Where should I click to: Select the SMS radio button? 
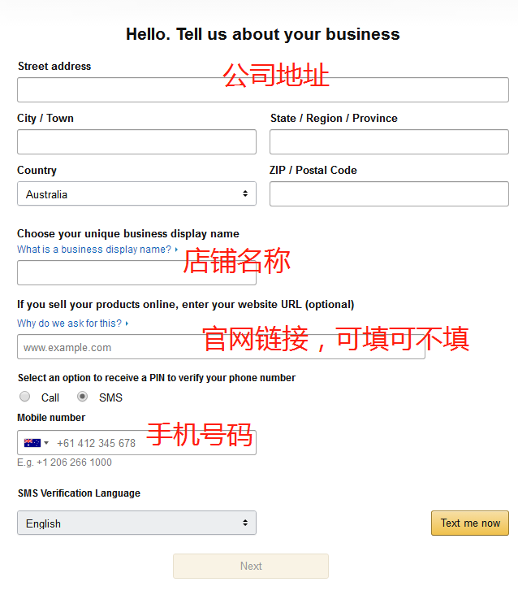pos(82,397)
